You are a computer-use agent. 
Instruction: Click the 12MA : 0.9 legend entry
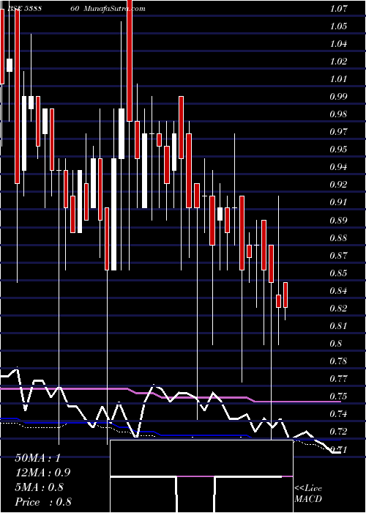pos(42,473)
